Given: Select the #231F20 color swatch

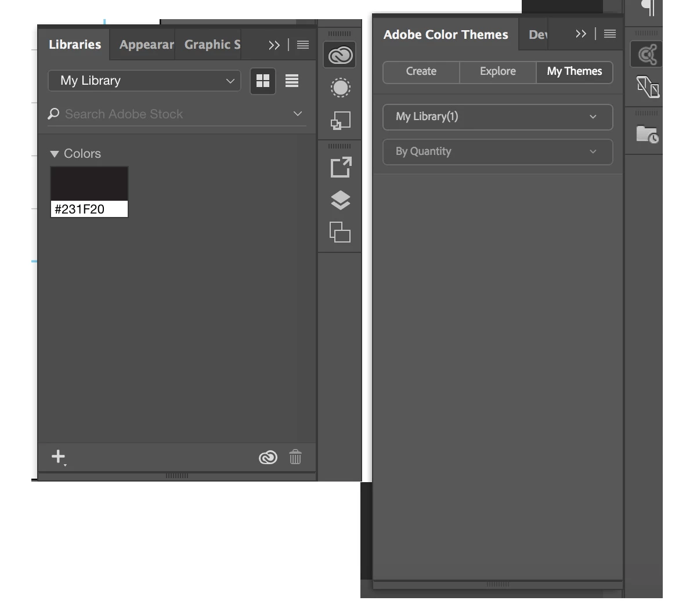Looking at the screenshot, I should [89, 184].
